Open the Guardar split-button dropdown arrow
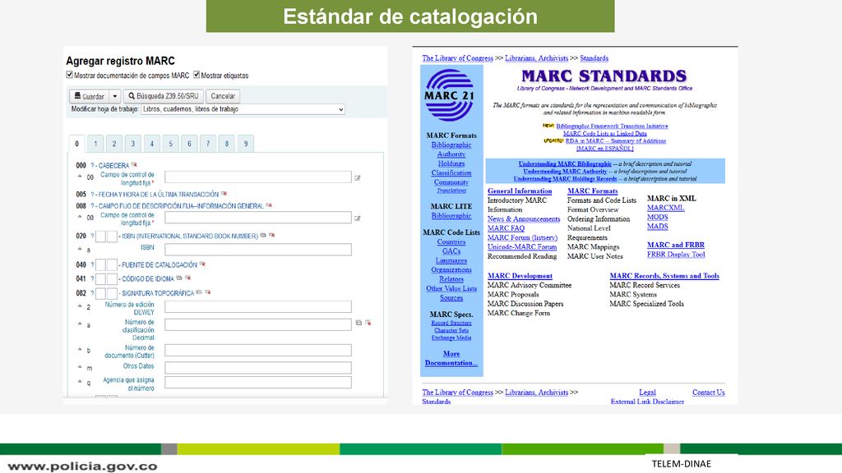 tap(115, 96)
